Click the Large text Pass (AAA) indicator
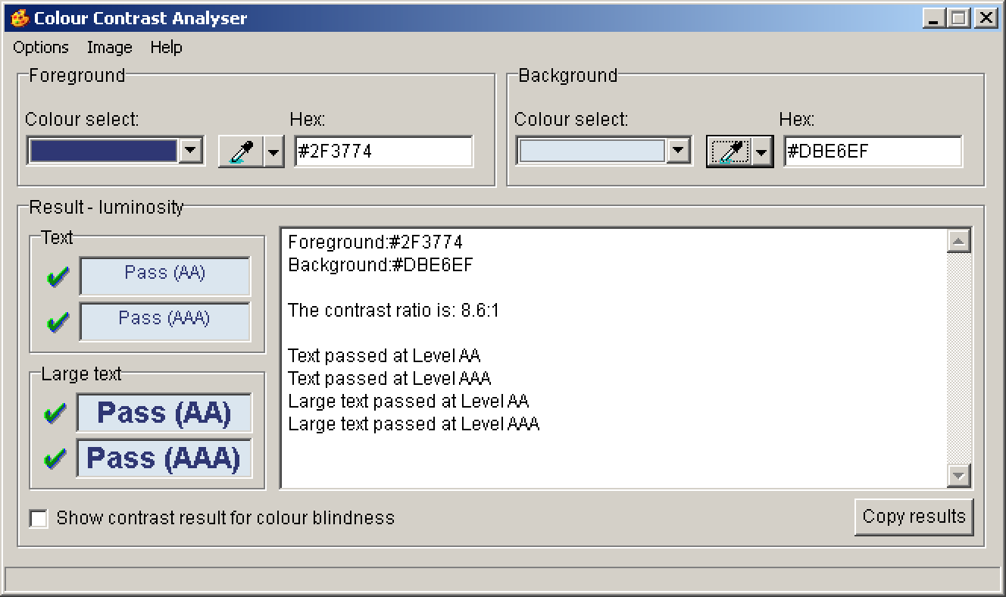 [x=164, y=458]
